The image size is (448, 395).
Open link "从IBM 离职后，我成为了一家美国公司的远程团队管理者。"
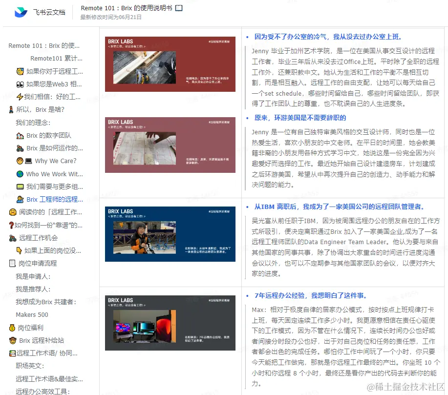click(340, 207)
